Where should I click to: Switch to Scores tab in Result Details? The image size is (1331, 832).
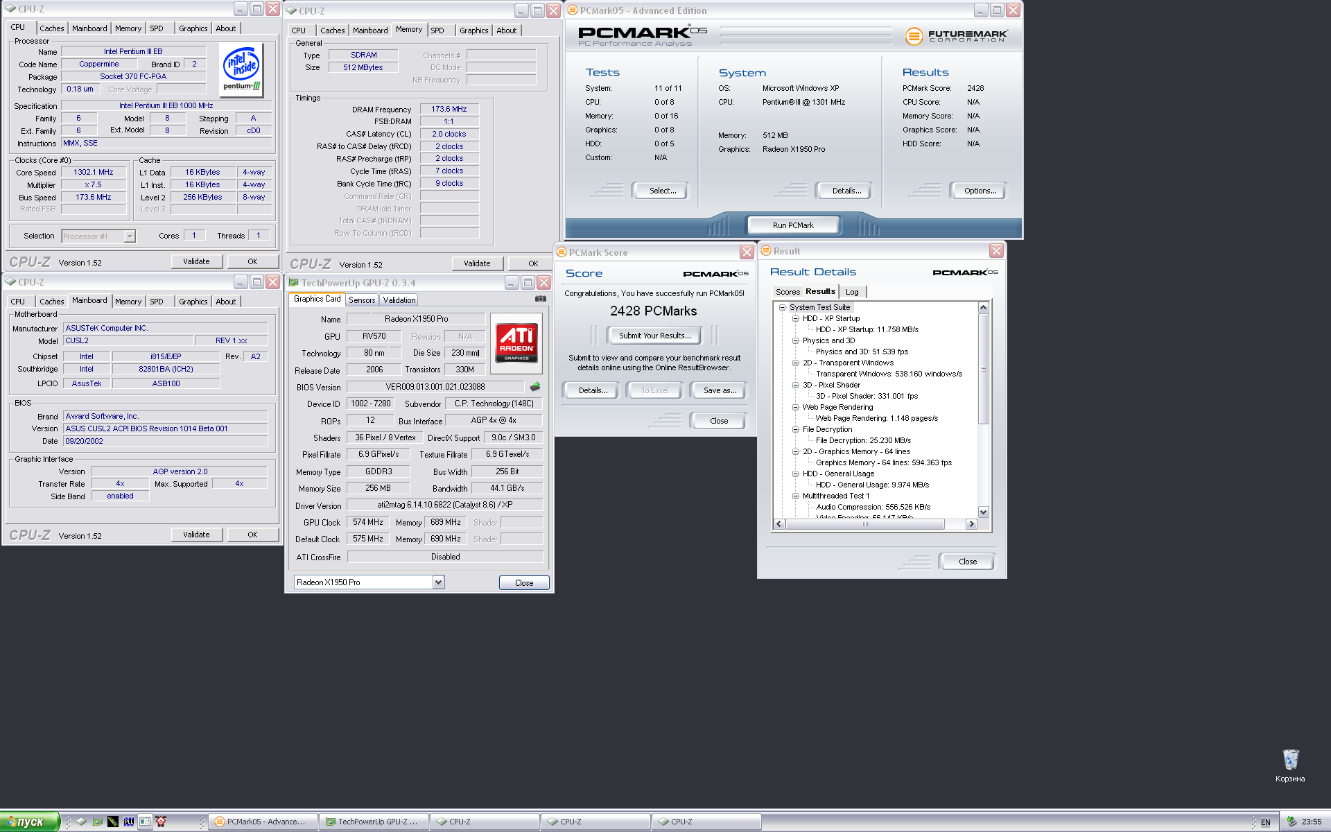point(788,292)
